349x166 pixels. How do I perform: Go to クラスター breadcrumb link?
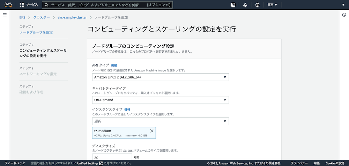click(41, 17)
